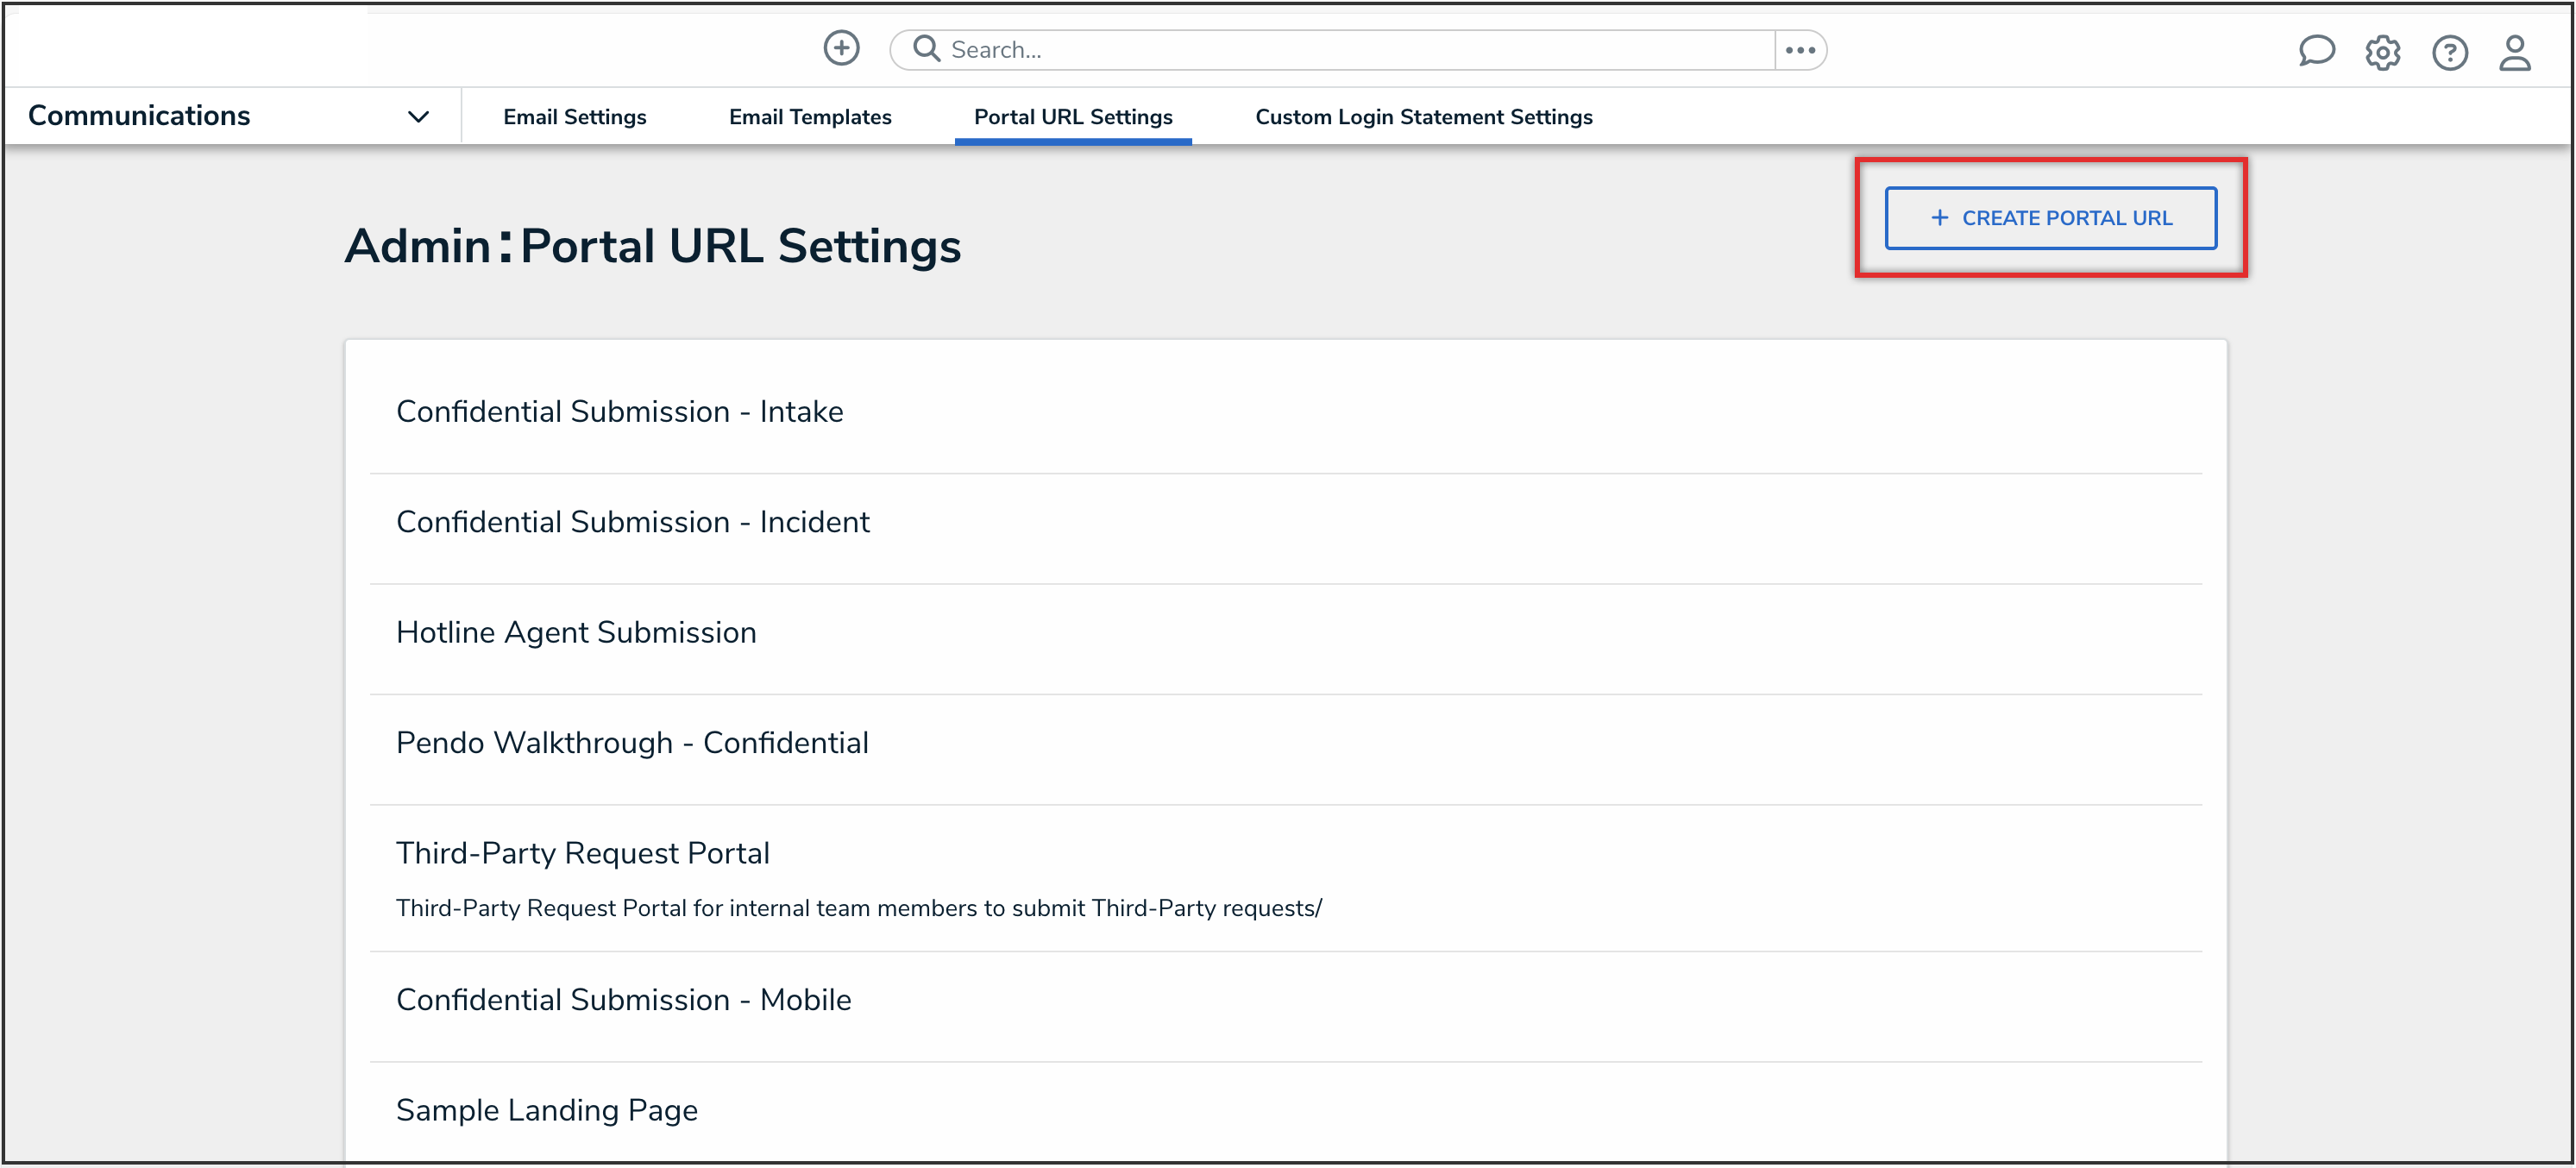Select the Hotline Agent Submission entry
This screenshot has width=2576, height=1168.
[576, 632]
